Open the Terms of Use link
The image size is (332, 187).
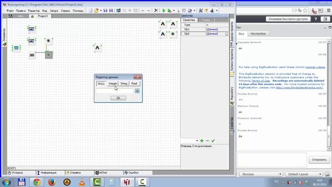click(260, 81)
